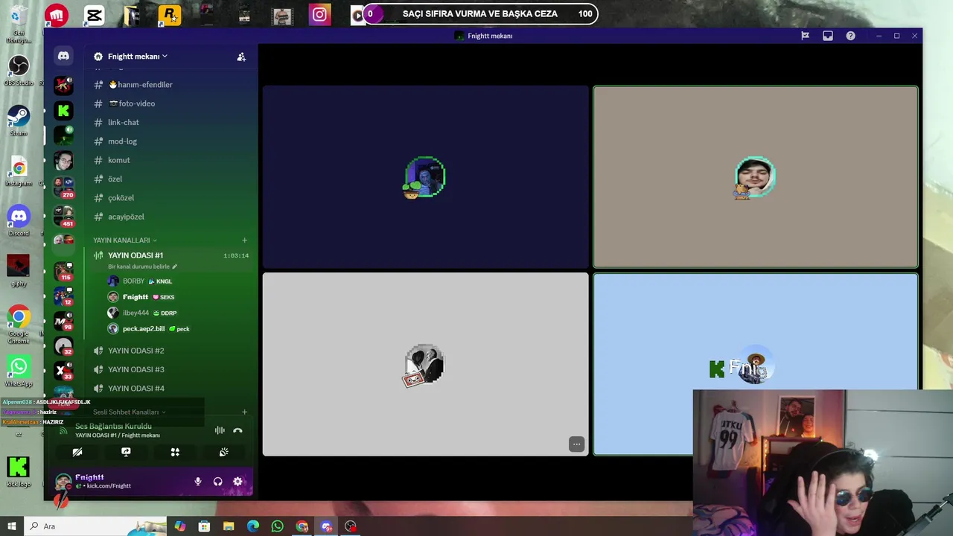Deafen audio with headphones icon
Viewport: 953px width, 536px height.
(x=217, y=482)
